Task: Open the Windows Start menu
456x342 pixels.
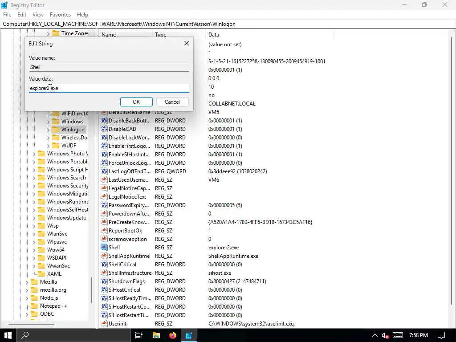Action: (8, 335)
